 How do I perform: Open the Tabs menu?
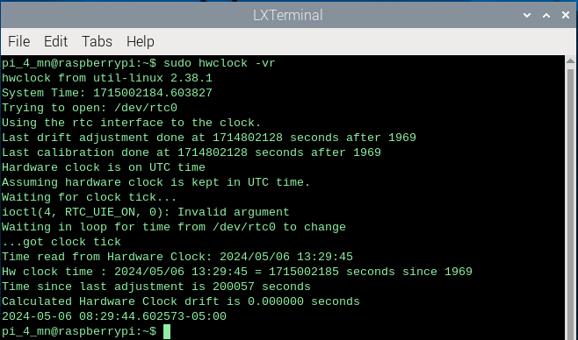coord(97,41)
